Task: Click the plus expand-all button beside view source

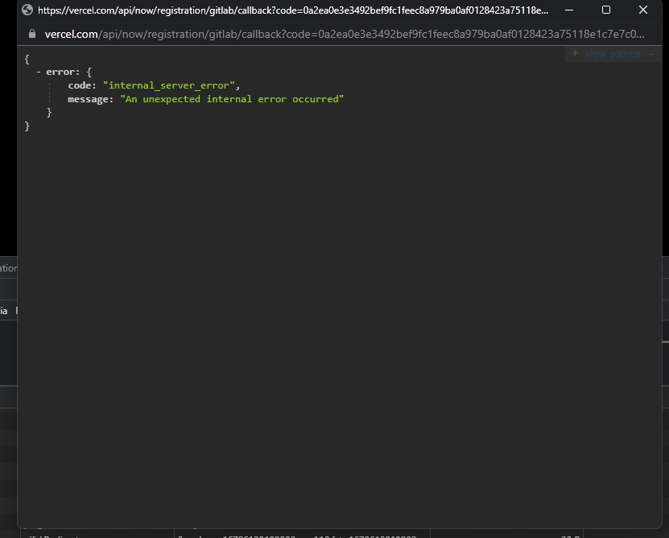Action: tap(575, 53)
